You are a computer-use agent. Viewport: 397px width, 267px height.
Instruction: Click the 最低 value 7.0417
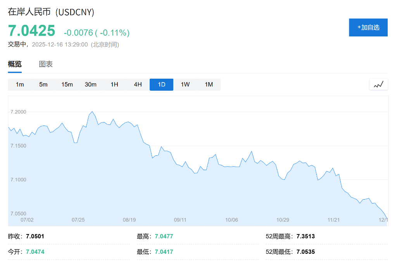(x=163, y=251)
